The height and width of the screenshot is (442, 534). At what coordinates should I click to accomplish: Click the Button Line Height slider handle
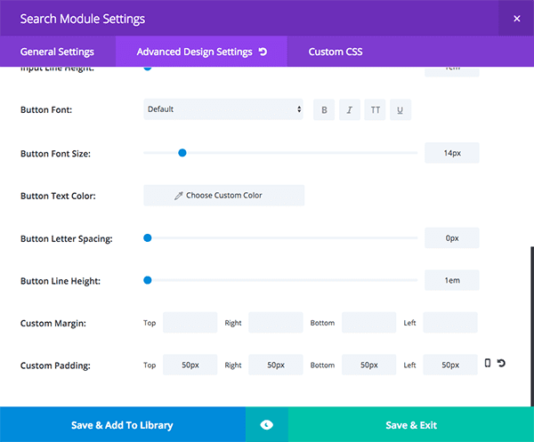[148, 280]
